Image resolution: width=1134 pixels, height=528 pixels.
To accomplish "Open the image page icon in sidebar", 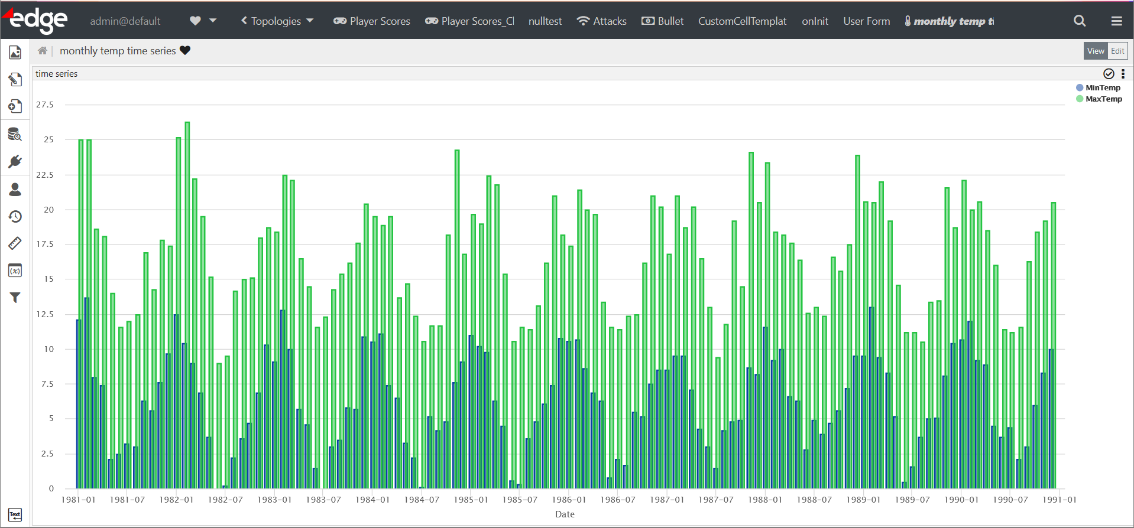I will [x=15, y=53].
